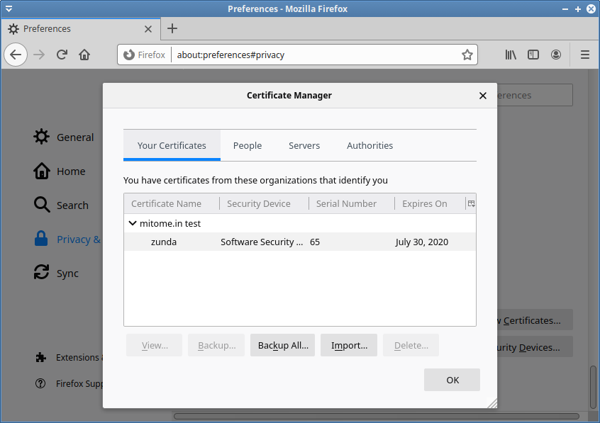Click the Sync label in sidebar
The image size is (600, 423).
(67, 273)
